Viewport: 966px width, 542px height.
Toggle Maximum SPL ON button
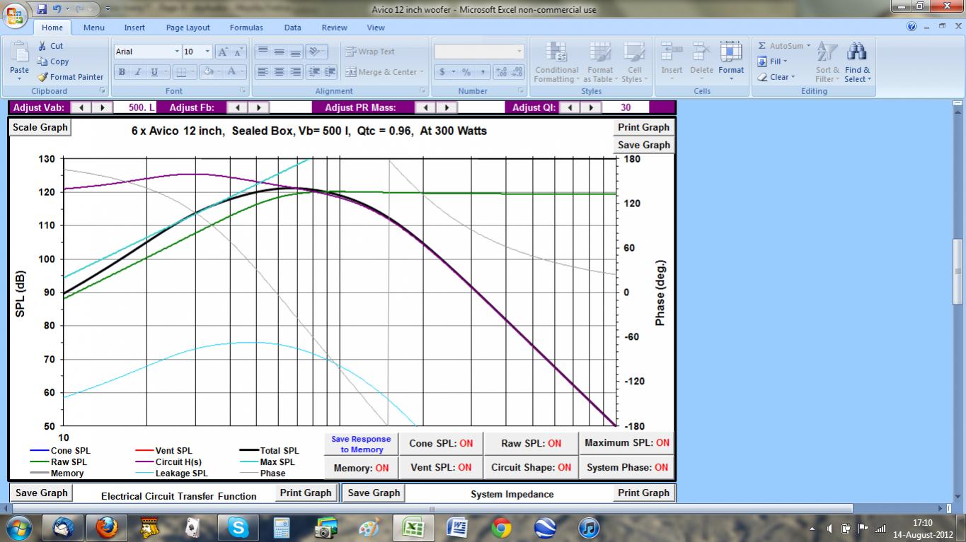627,443
